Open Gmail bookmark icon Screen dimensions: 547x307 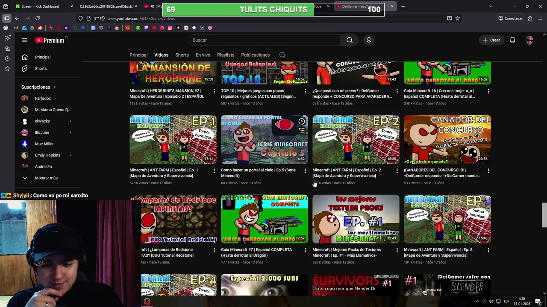pos(16,28)
